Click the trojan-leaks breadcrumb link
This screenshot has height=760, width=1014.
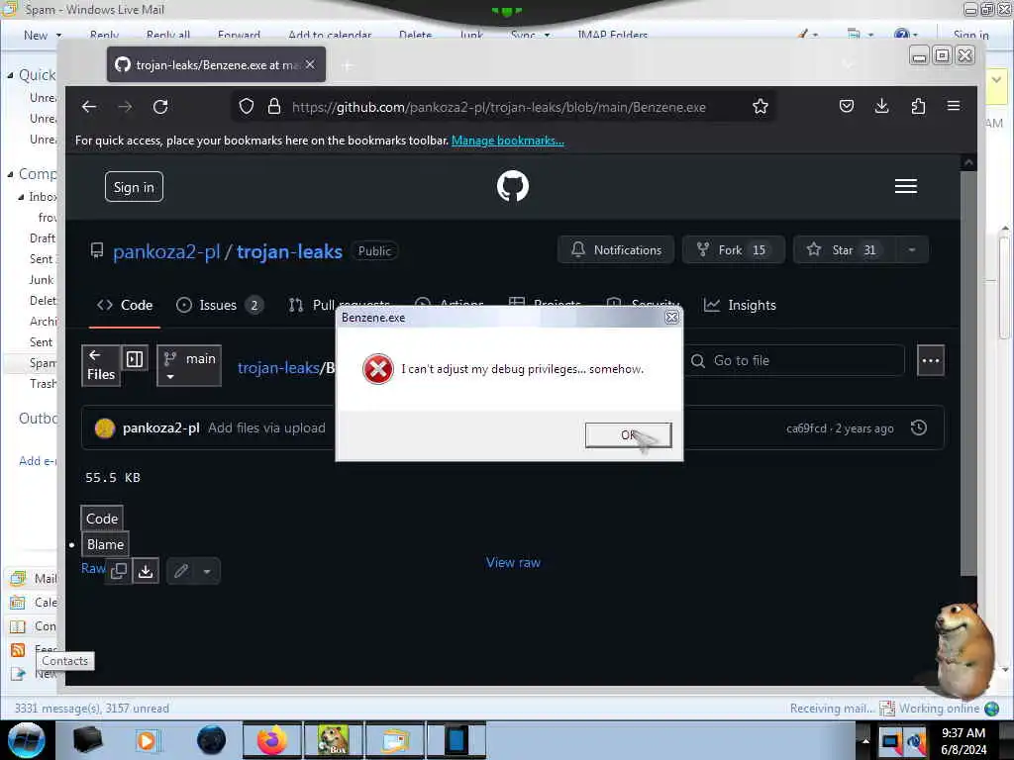click(278, 368)
